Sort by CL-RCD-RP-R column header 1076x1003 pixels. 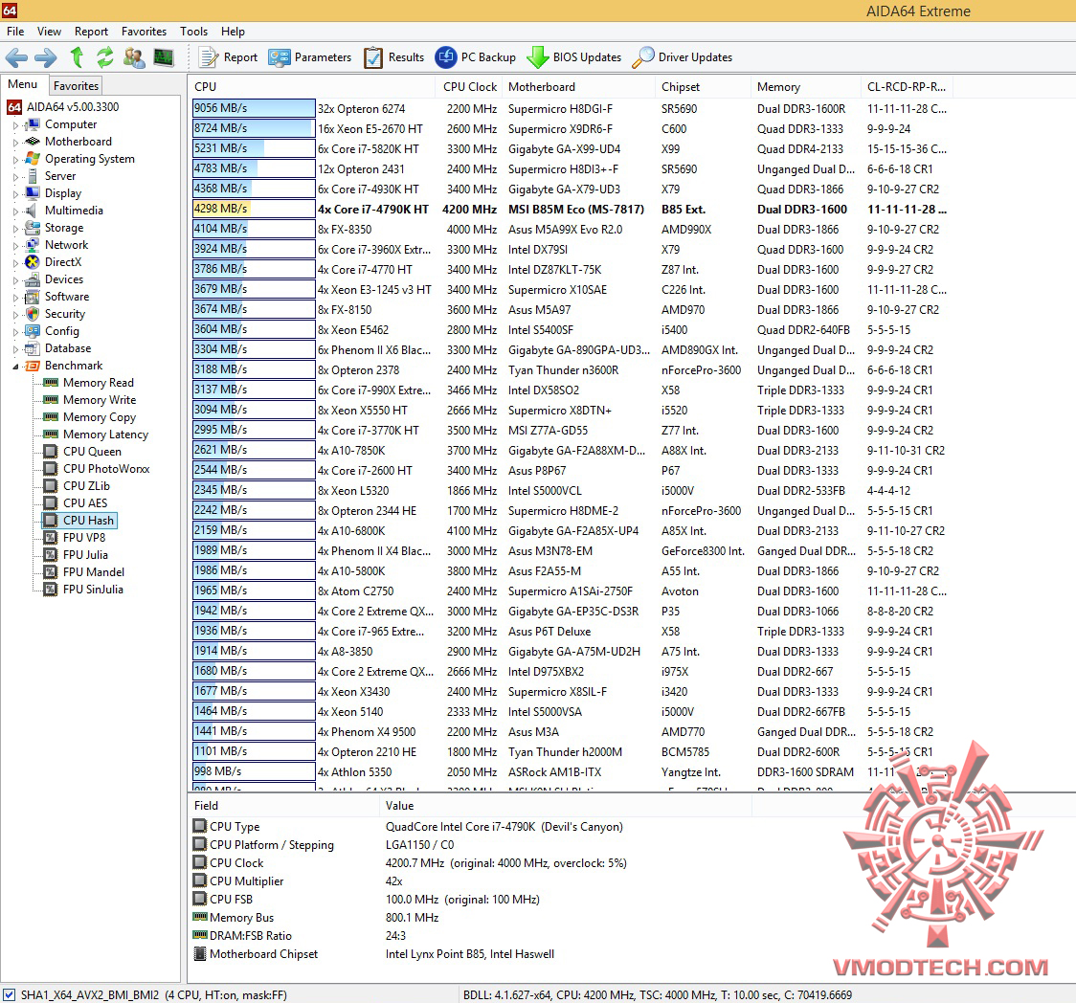pos(907,87)
